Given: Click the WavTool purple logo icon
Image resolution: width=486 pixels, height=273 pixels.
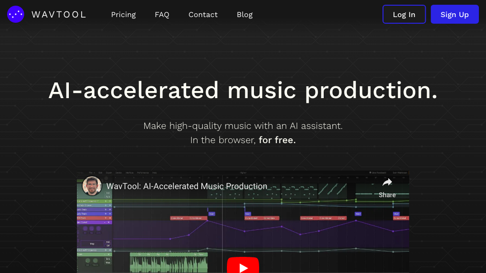Looking at the screenshot, I should pos(16,14).
